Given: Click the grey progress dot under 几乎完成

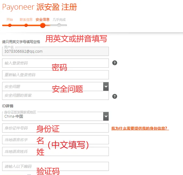Looking at the screenshot, I should tap(59, 25).
